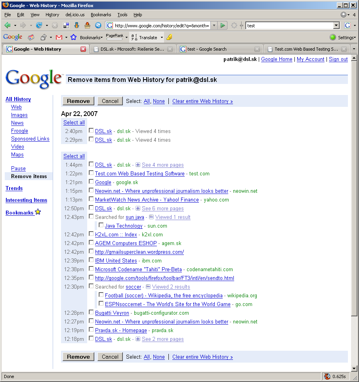Viewport: 359px width, 382px height.
Task: Close the Google - Web History tab
Action: click(x=83, y=49)
